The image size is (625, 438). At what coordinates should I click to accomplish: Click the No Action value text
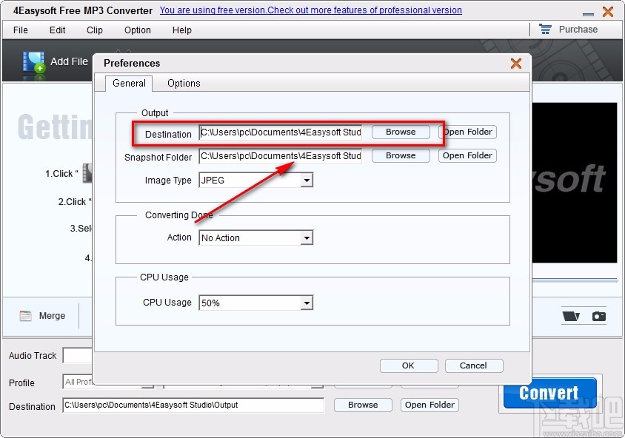221,238
